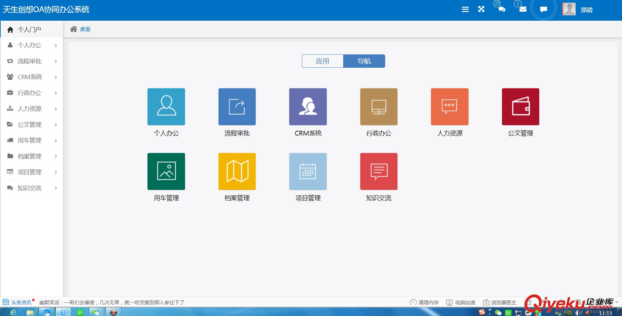Open the 流程审批 tile with the share arrow
622x316 pixels.
(237, 107)
